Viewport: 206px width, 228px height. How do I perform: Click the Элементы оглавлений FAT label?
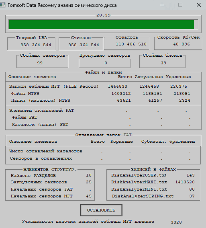coord(41,111)
